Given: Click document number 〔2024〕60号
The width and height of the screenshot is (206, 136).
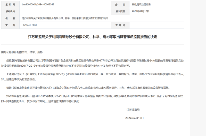Looking at the screenshot, I should tap(29, 25).
